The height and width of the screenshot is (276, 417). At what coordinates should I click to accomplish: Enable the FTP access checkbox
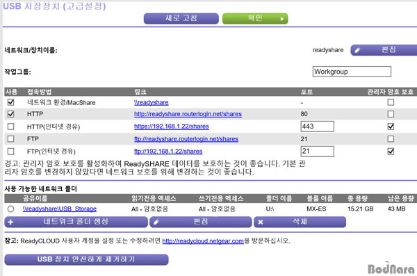click(10, 138)
